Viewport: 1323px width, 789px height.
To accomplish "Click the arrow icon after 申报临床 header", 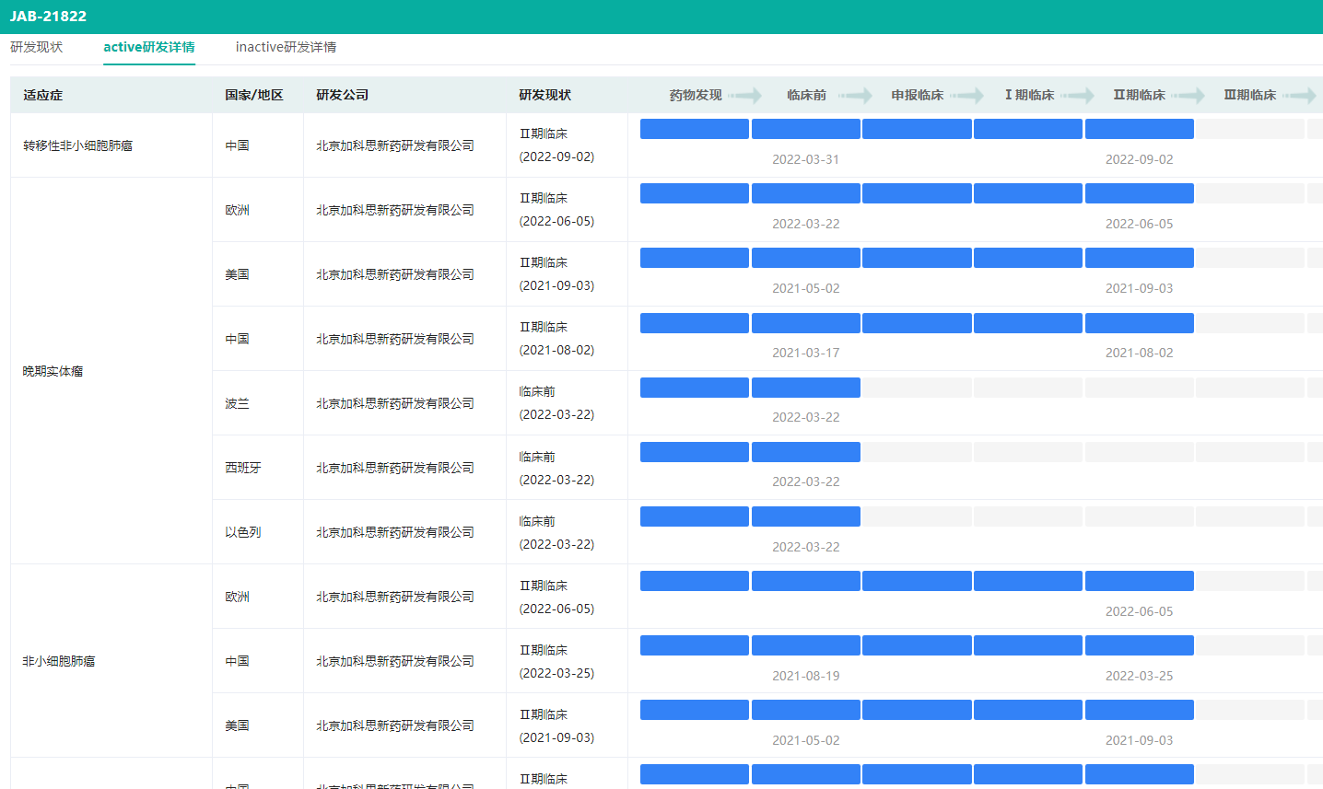I will click(x=966, y=96).
